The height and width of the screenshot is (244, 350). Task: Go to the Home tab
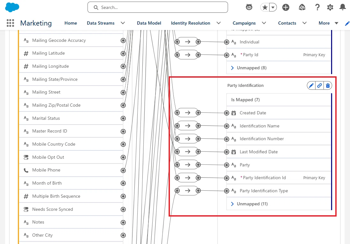(x=71, y=23)
